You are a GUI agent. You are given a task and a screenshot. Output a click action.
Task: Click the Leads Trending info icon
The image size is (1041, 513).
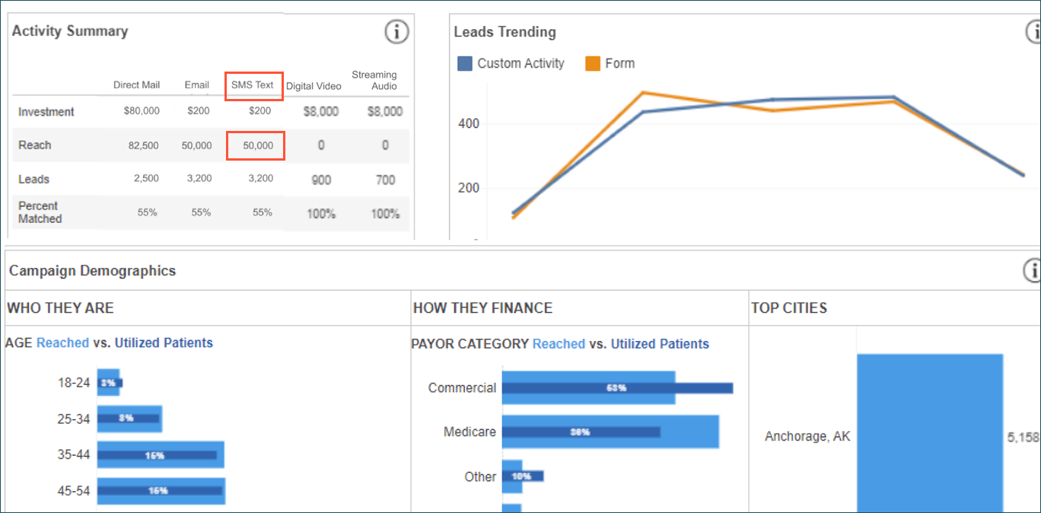(x=1033, y=32)
